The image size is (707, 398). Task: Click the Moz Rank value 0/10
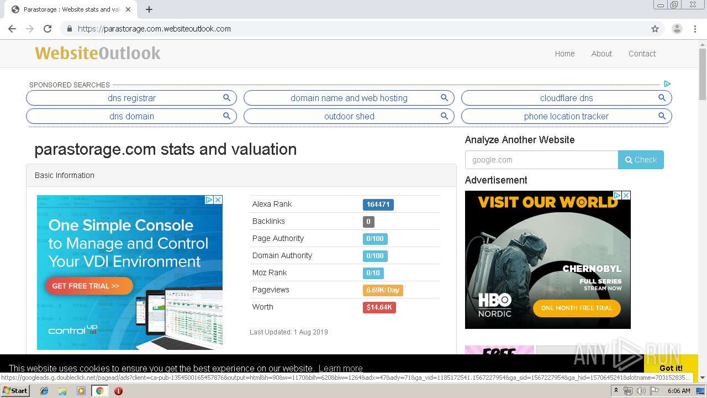tap(373, 273)
